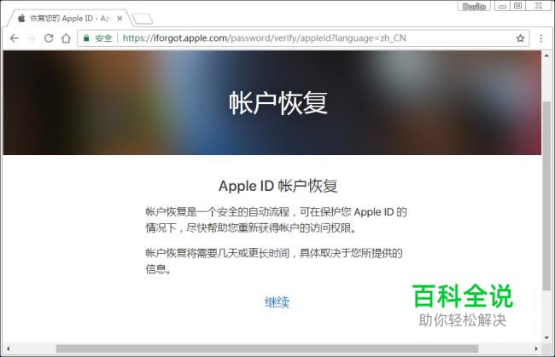Go back to the previous page

pos(15,38)
